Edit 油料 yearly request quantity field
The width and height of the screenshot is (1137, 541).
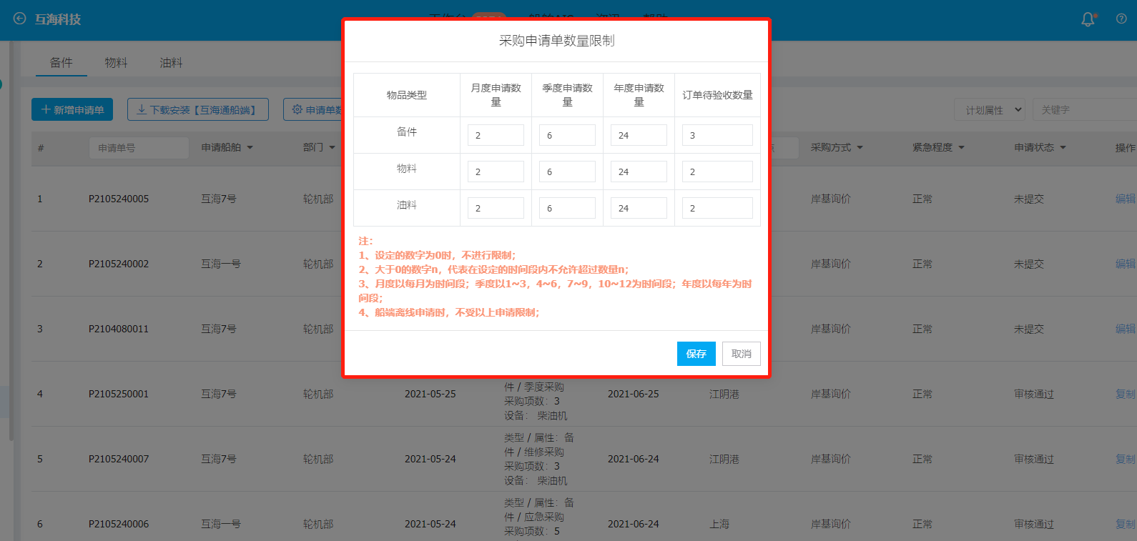pos(639,208)
